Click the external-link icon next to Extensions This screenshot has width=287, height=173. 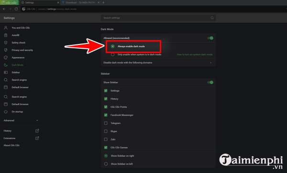coord(37,138)
